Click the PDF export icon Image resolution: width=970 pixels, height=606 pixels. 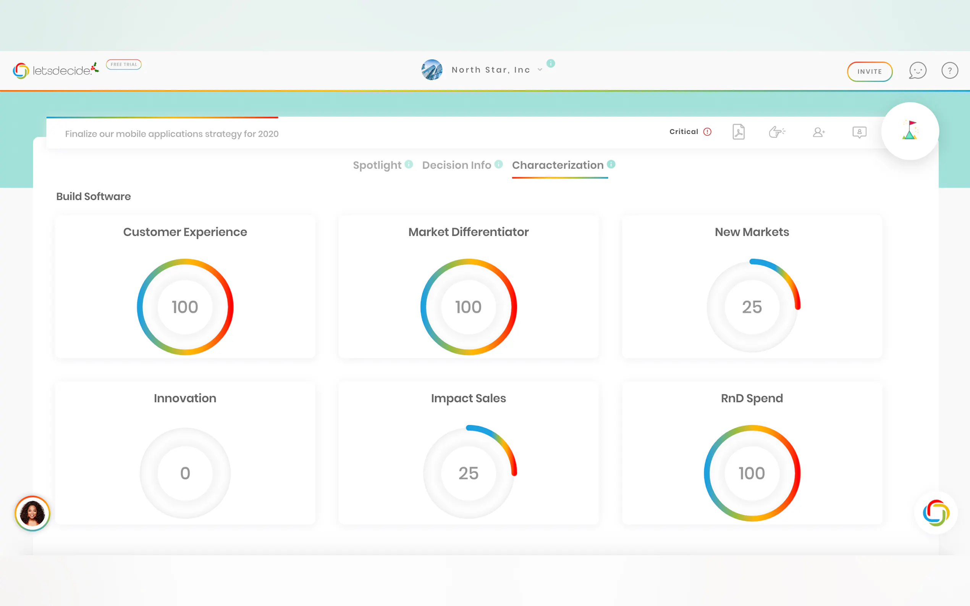pyautogui.click(x=738, y=132)
